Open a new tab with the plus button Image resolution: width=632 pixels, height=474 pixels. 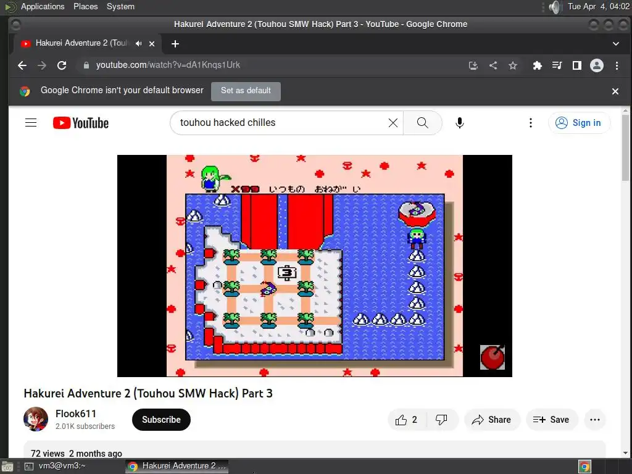coord(175,44)
